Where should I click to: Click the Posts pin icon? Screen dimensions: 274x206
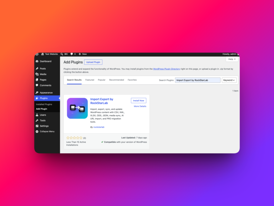[x=37, y=69]
